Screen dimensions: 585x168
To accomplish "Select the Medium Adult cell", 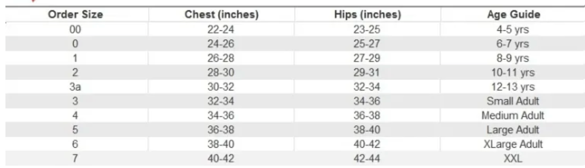I will click(x=513, y=115).
